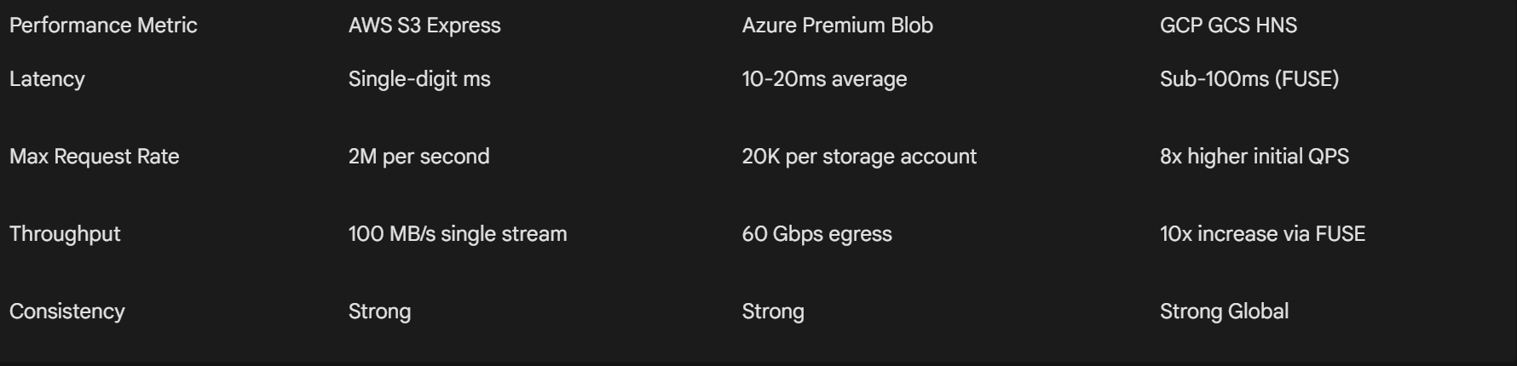This screenshot has height=366, width=1517.
Task: Select the 2M per second cell
Action: pyautogui.click(x=418, y=157)
